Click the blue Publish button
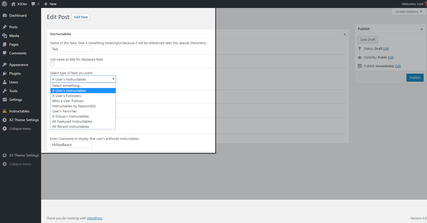The image size is (427, 223). tap(415, 77)
